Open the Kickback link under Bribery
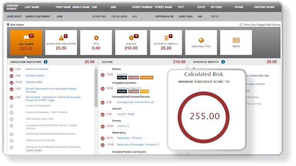This screenshot has height=166, width=296. [122, 74]
